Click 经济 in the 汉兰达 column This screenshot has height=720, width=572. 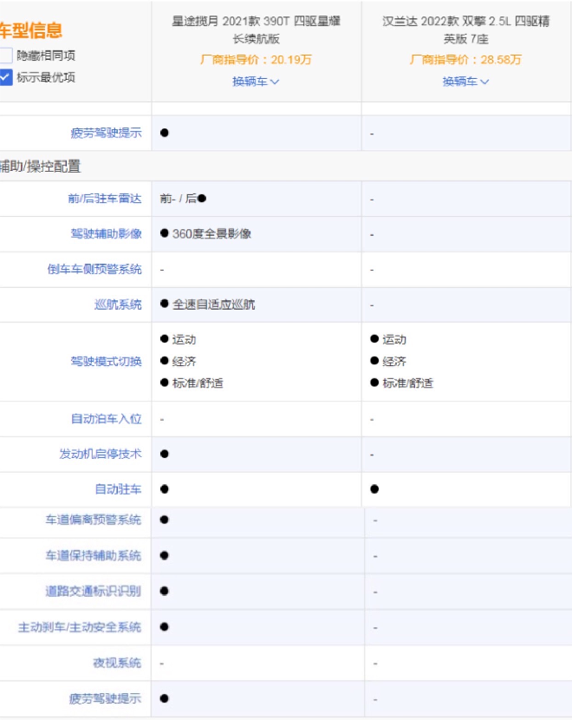click(394, 362)
